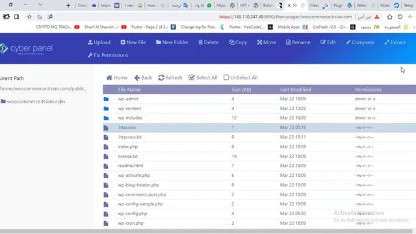
Task: Click the File Name column header
Action: pyautogui.click(x=129, y=90)
